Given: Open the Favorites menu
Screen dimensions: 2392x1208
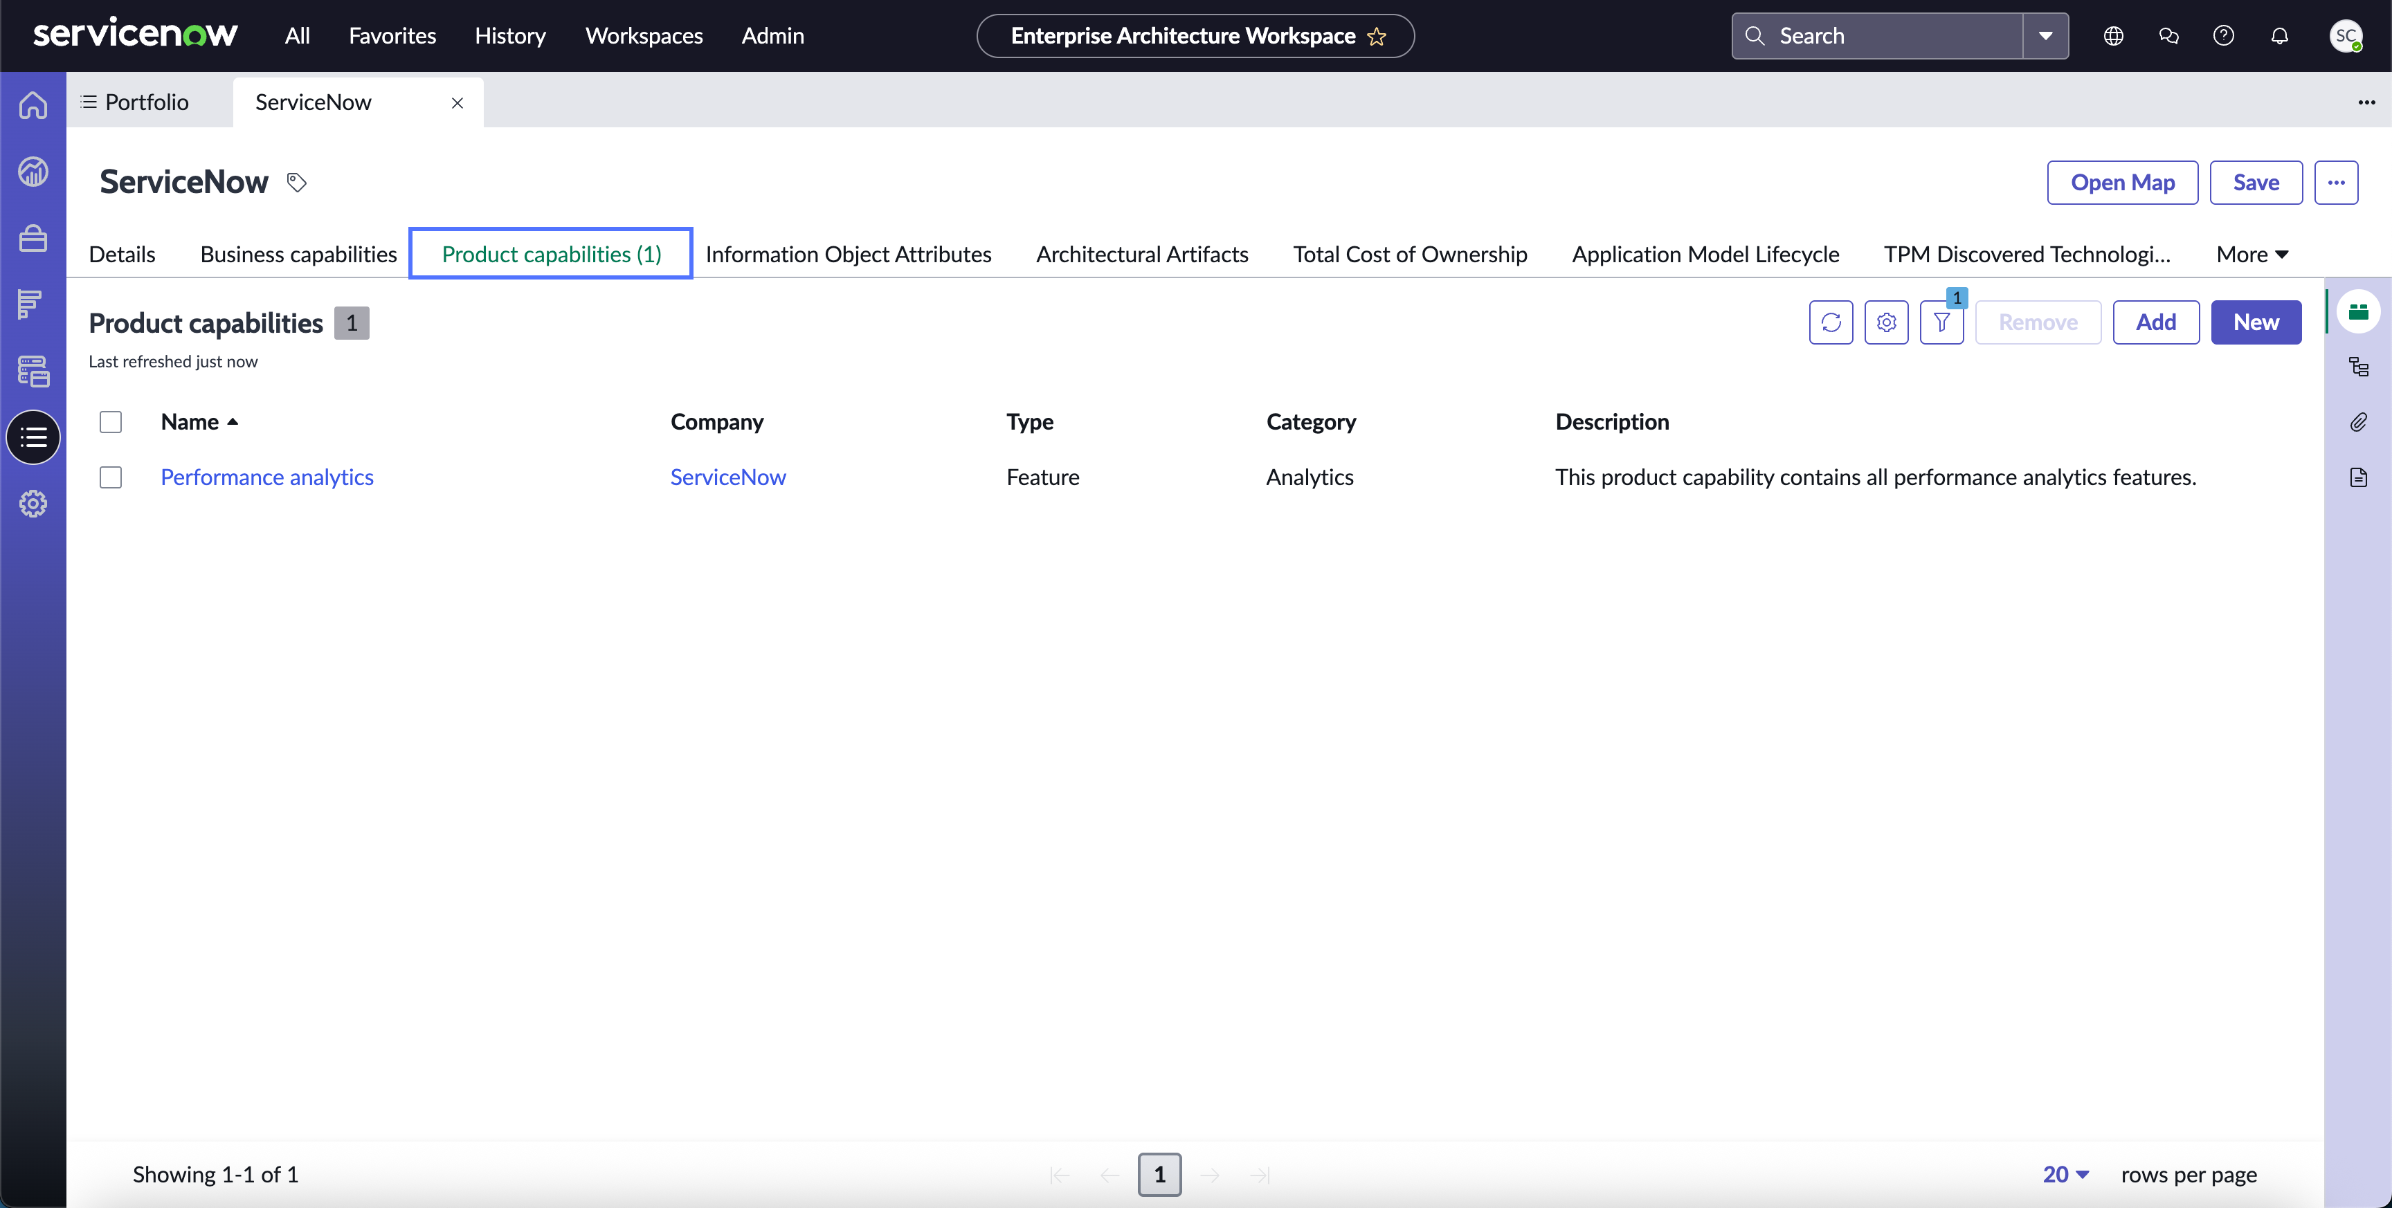Looking at the screenshot, I should coord(392,35).
